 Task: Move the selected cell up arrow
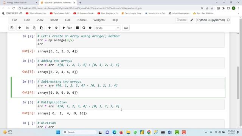click(50, 28)
